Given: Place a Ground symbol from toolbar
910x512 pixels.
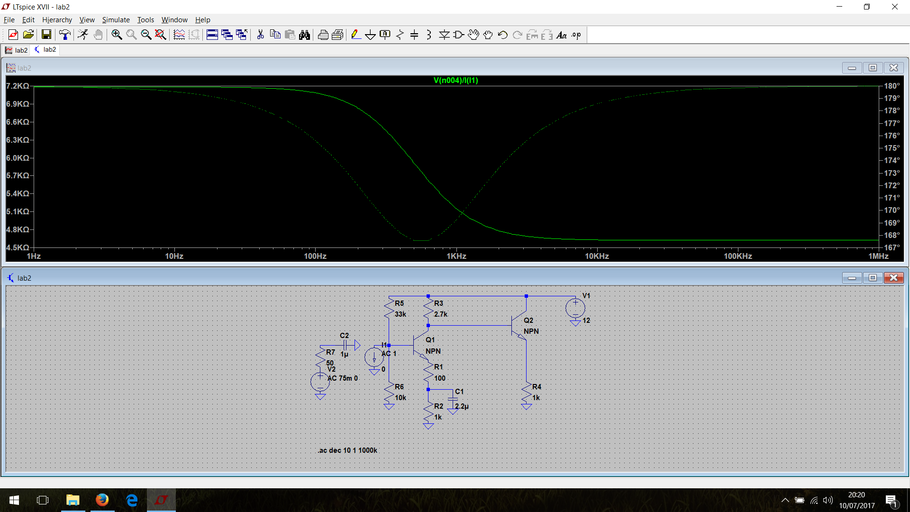Looking at the screenshot, I should pos(370,35).
